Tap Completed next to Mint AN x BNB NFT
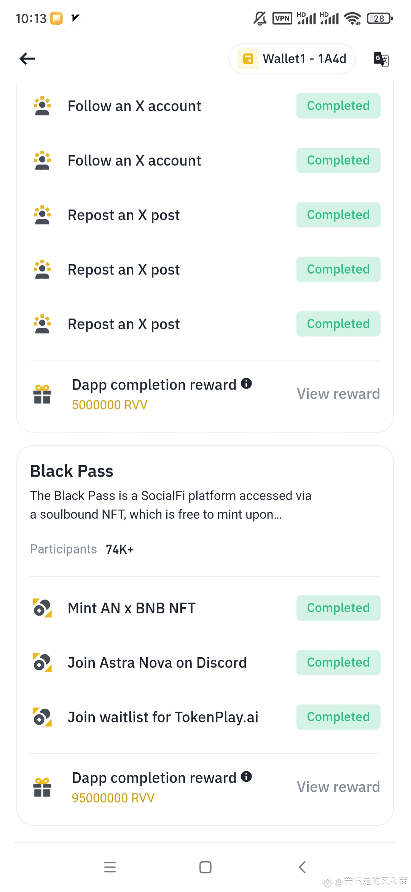Viewport: 411px width, 892px height. tap(338, 608)
